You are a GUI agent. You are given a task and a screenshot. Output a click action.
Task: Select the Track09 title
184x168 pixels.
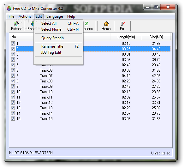[46, 87]
